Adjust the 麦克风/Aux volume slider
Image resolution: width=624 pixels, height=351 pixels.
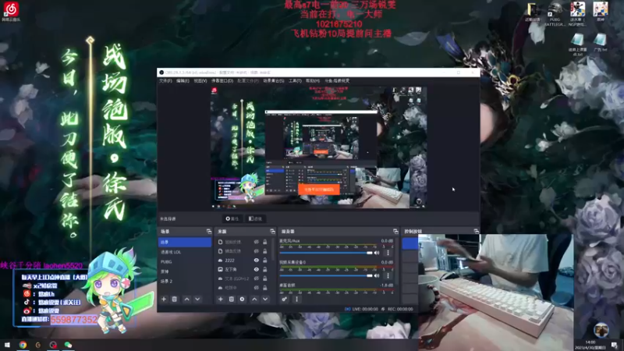coord(326,253)
